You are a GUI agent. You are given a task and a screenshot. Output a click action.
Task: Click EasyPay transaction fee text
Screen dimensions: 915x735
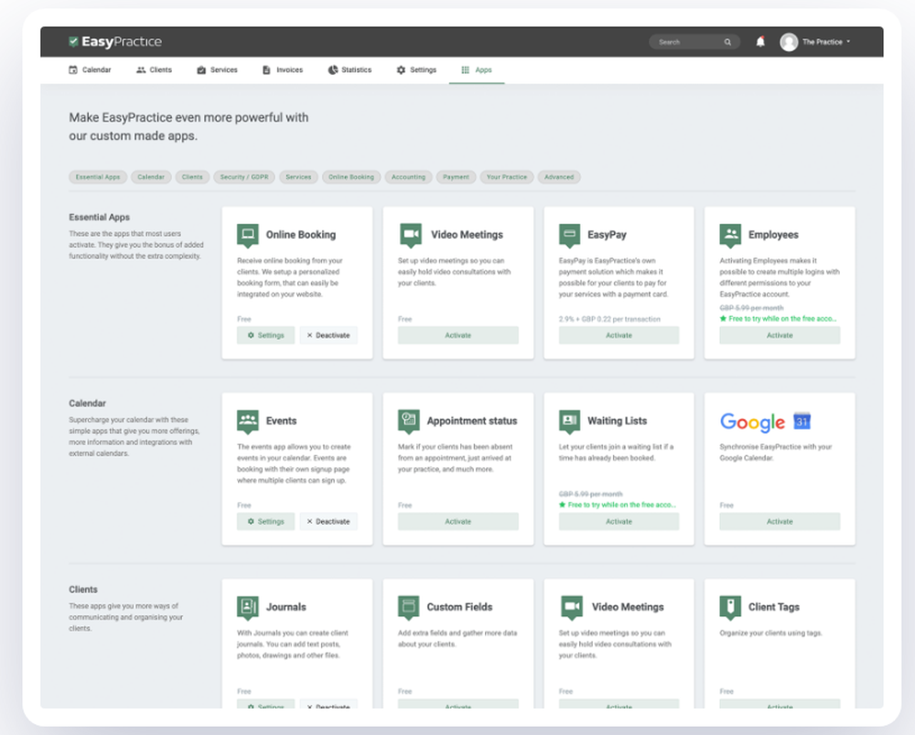[x=609, y=319]
